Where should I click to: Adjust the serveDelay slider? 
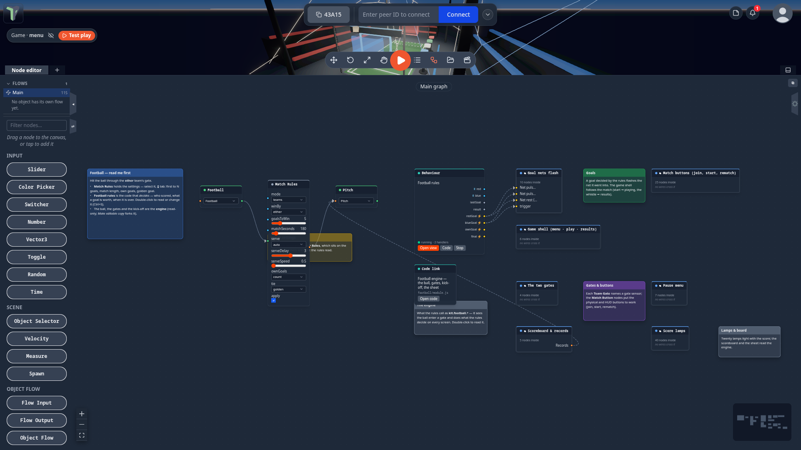pyautogui.click(x=288, y=255)
